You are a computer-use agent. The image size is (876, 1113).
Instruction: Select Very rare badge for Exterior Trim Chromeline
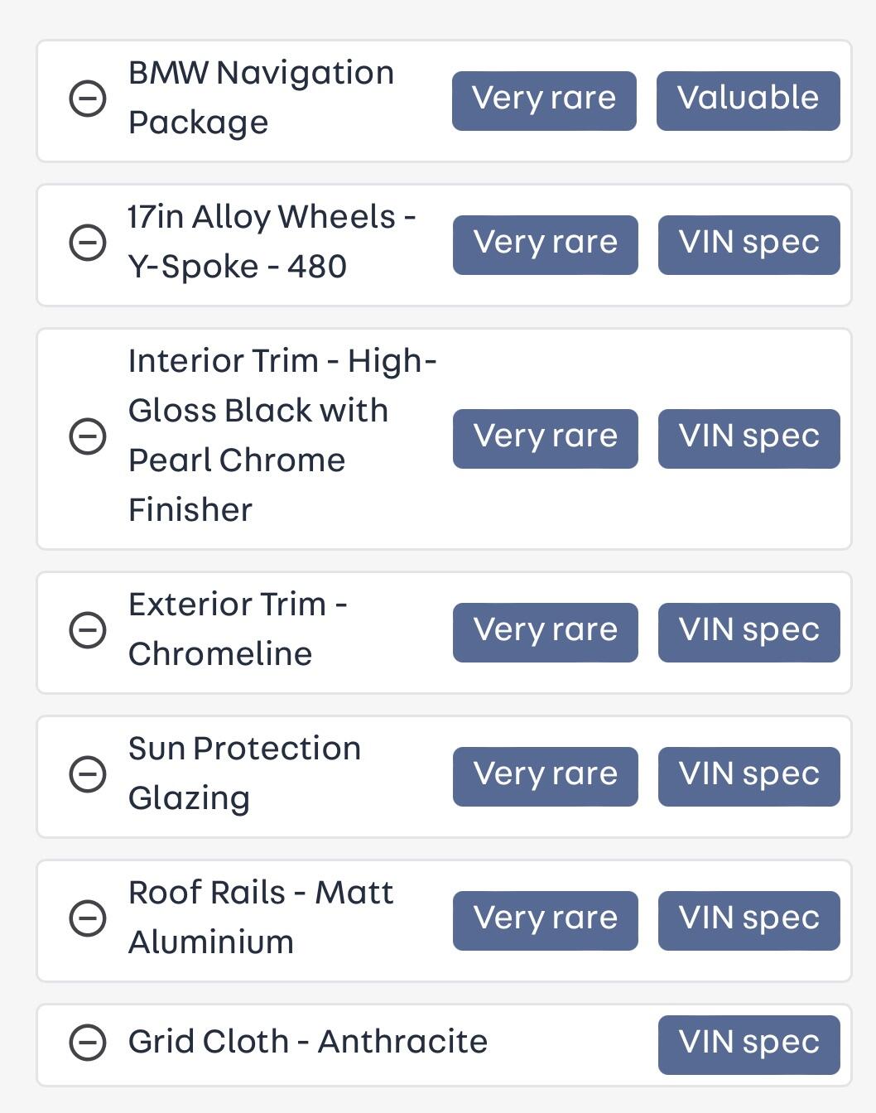pyautogui.click(x=545, y=632)
